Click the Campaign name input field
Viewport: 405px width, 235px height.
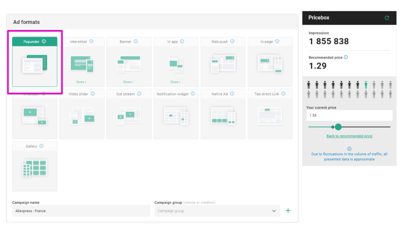tap(81, 211)
